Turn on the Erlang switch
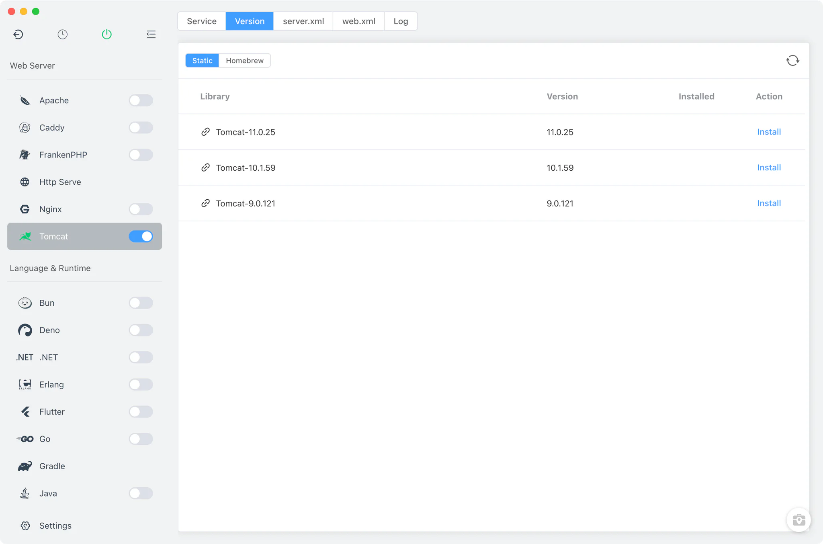 [x=141, y=384]
